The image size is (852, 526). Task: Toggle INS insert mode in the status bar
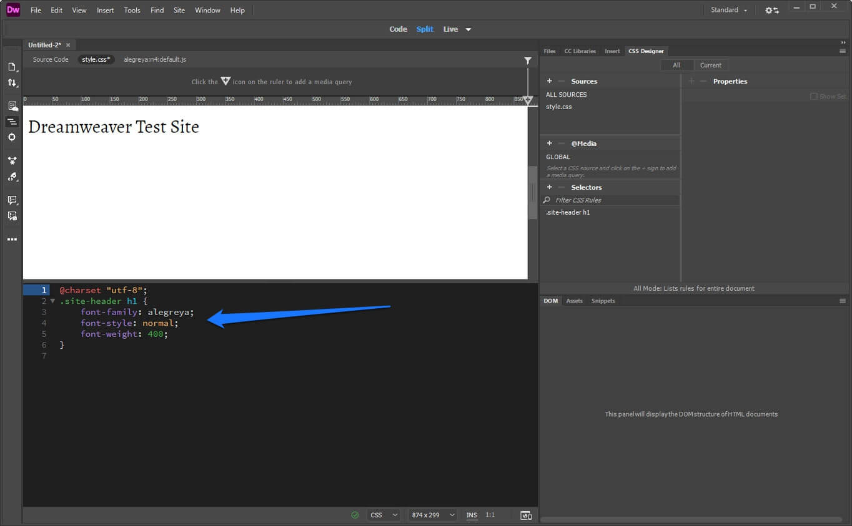point(472,515)
